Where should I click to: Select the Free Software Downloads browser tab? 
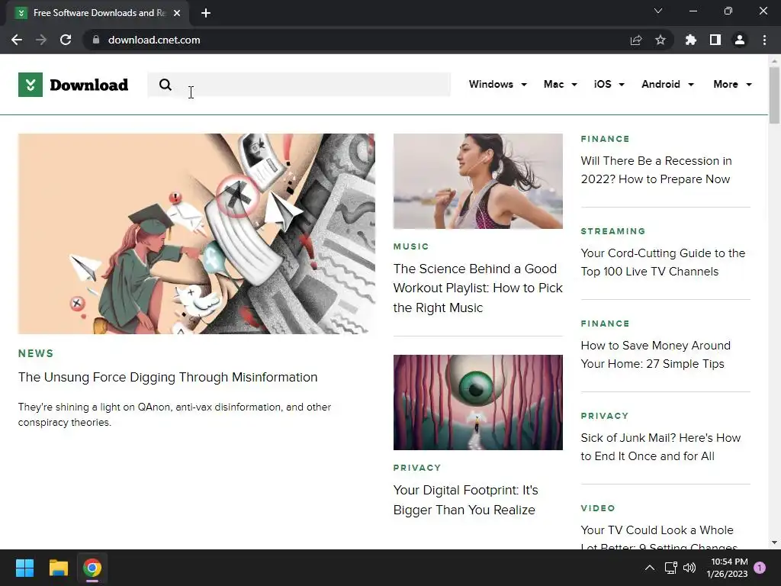click(98, 14)
